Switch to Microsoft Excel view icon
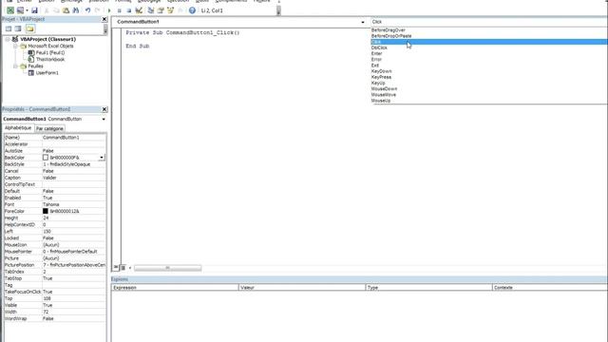The height and width of the screenshot is (342, 608). pyautogui.click(x=10, y=10)
